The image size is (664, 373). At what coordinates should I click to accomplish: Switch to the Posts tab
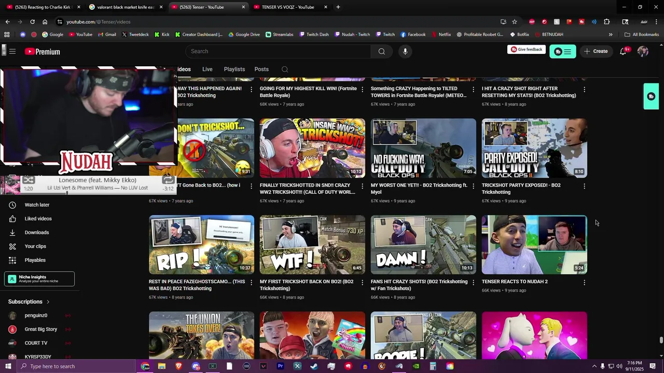[x=261, y=69]
